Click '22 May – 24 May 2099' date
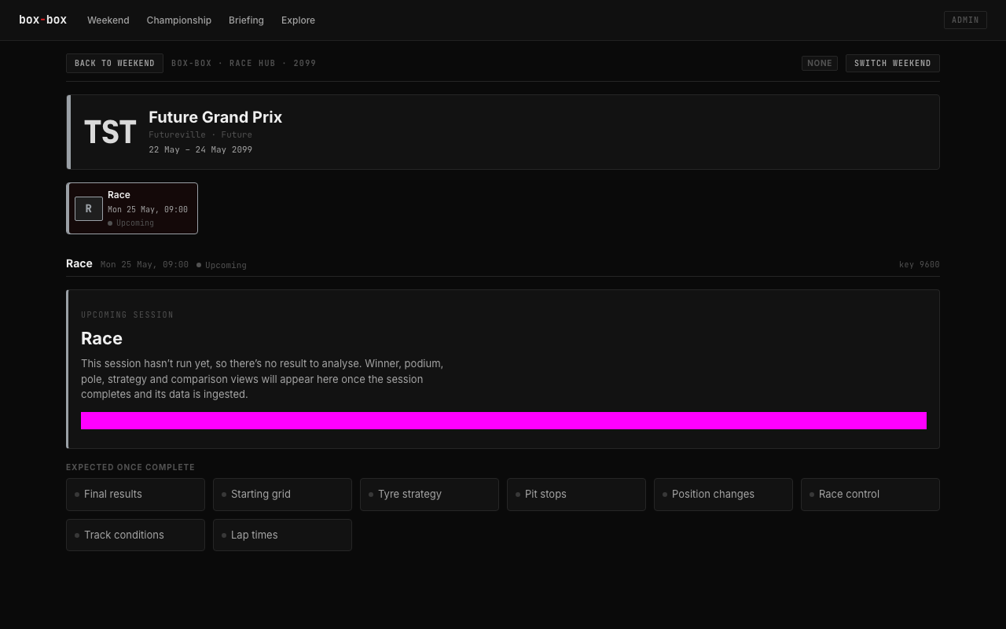This screenshot has width=1006, height=629. click(200, 149)
